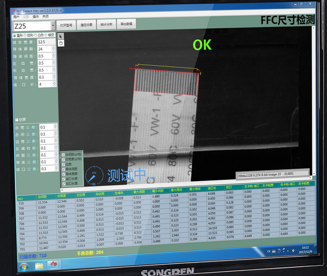Open the file explorer icon on the taskbar
This screenshot has height=276, width=327.
(x=39, y=266)
